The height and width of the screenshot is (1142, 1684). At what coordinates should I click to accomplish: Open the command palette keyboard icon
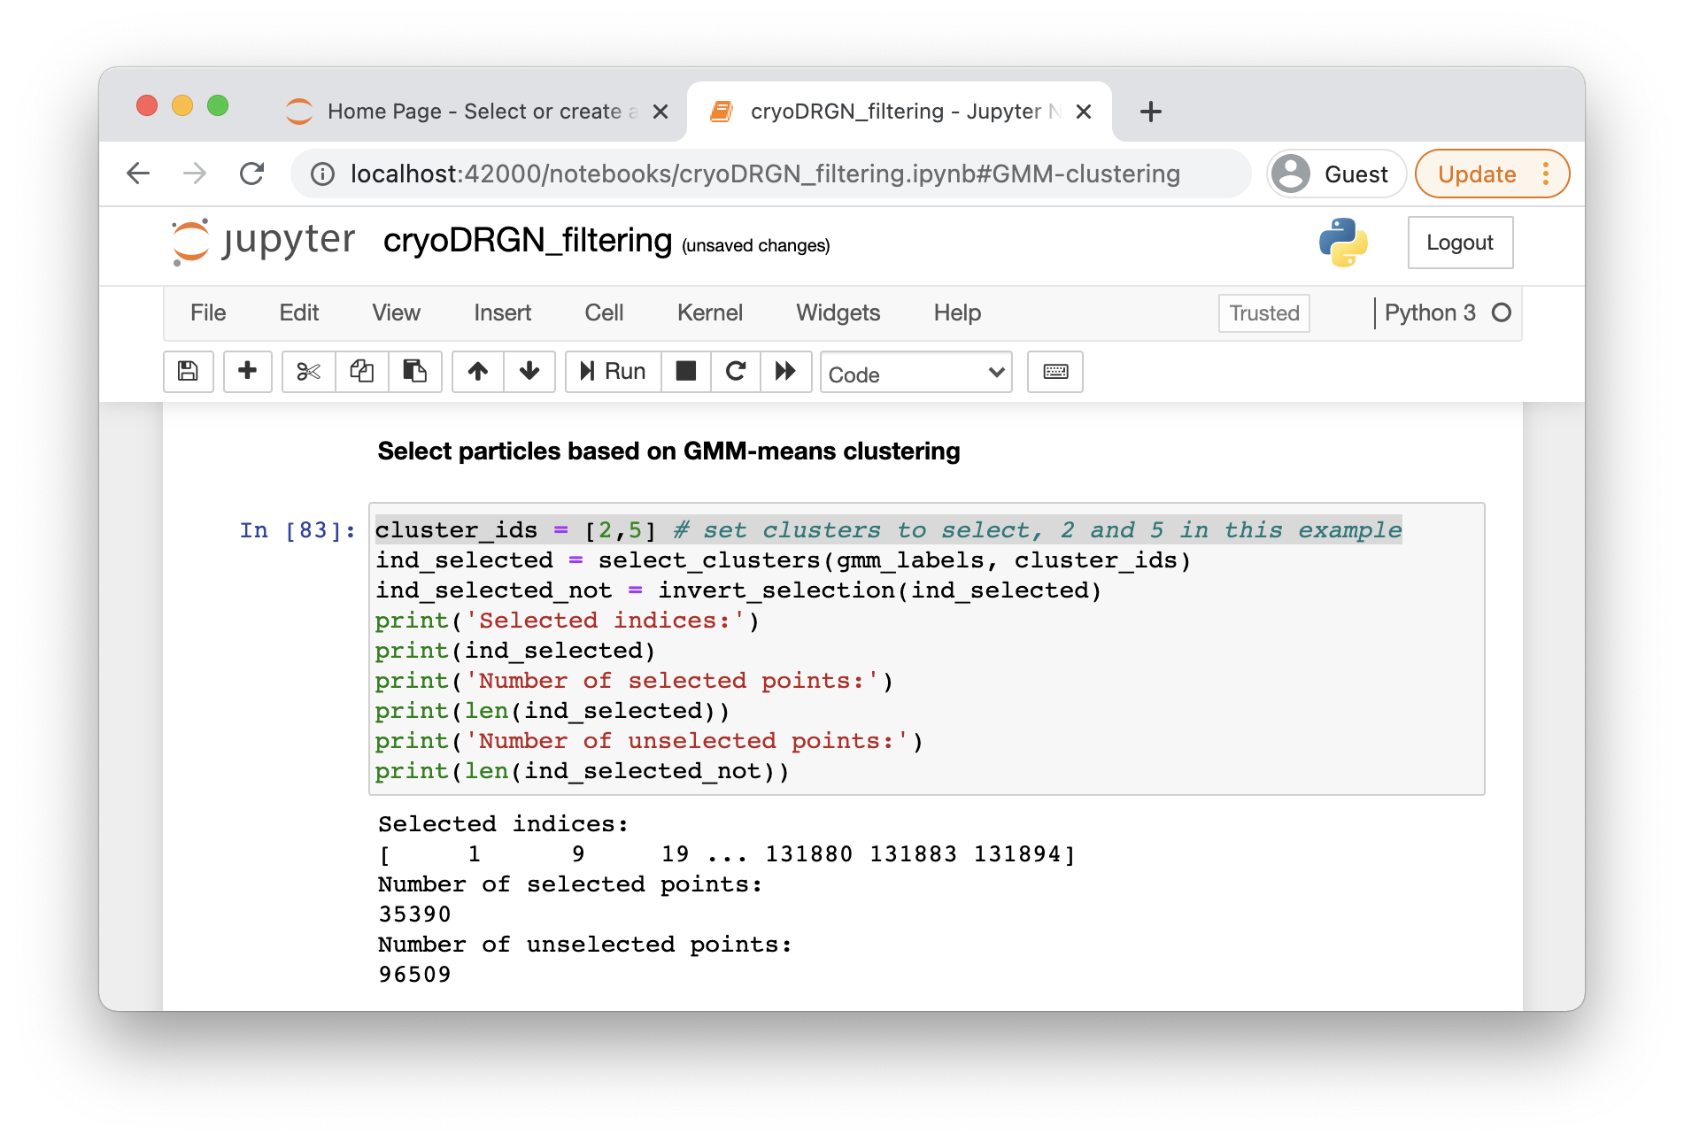tap(1055, 372)
